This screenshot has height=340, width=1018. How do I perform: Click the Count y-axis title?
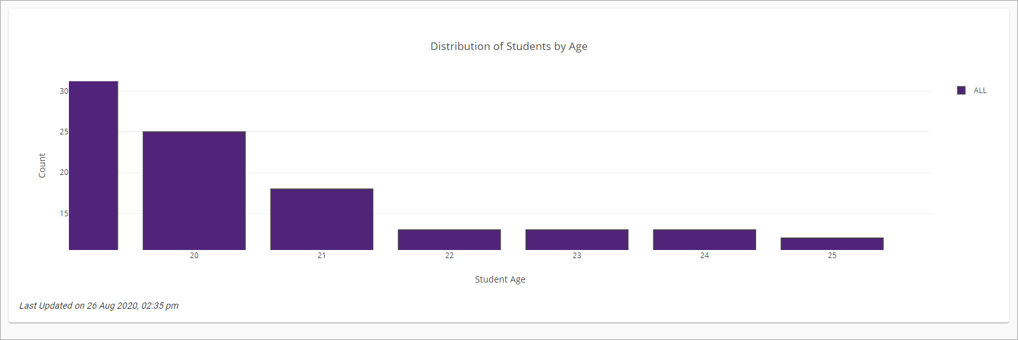42,166
